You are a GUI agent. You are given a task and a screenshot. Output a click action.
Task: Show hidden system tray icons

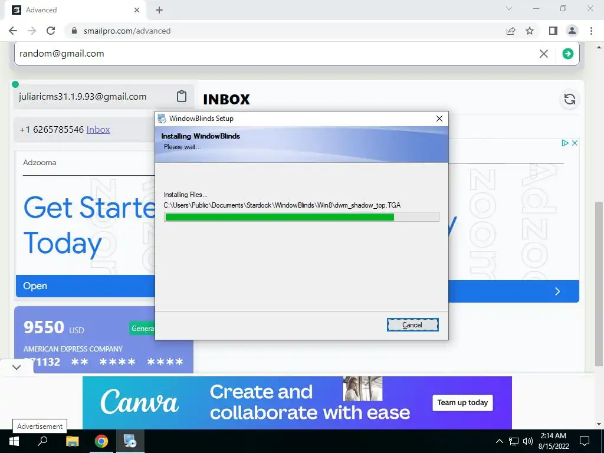point(499,441)
